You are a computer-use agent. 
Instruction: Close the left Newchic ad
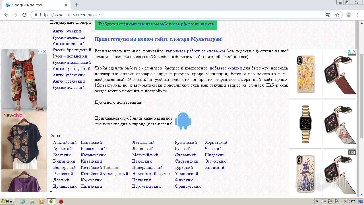coord(44,51)
